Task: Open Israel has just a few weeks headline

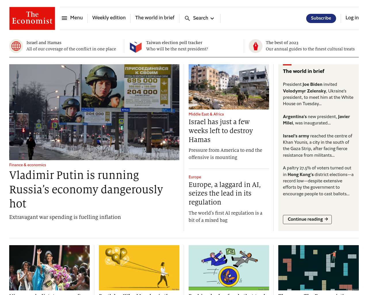Action: point(221,131)
